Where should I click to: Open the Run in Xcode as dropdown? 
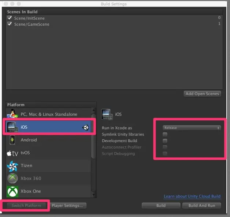click(192, 128)
